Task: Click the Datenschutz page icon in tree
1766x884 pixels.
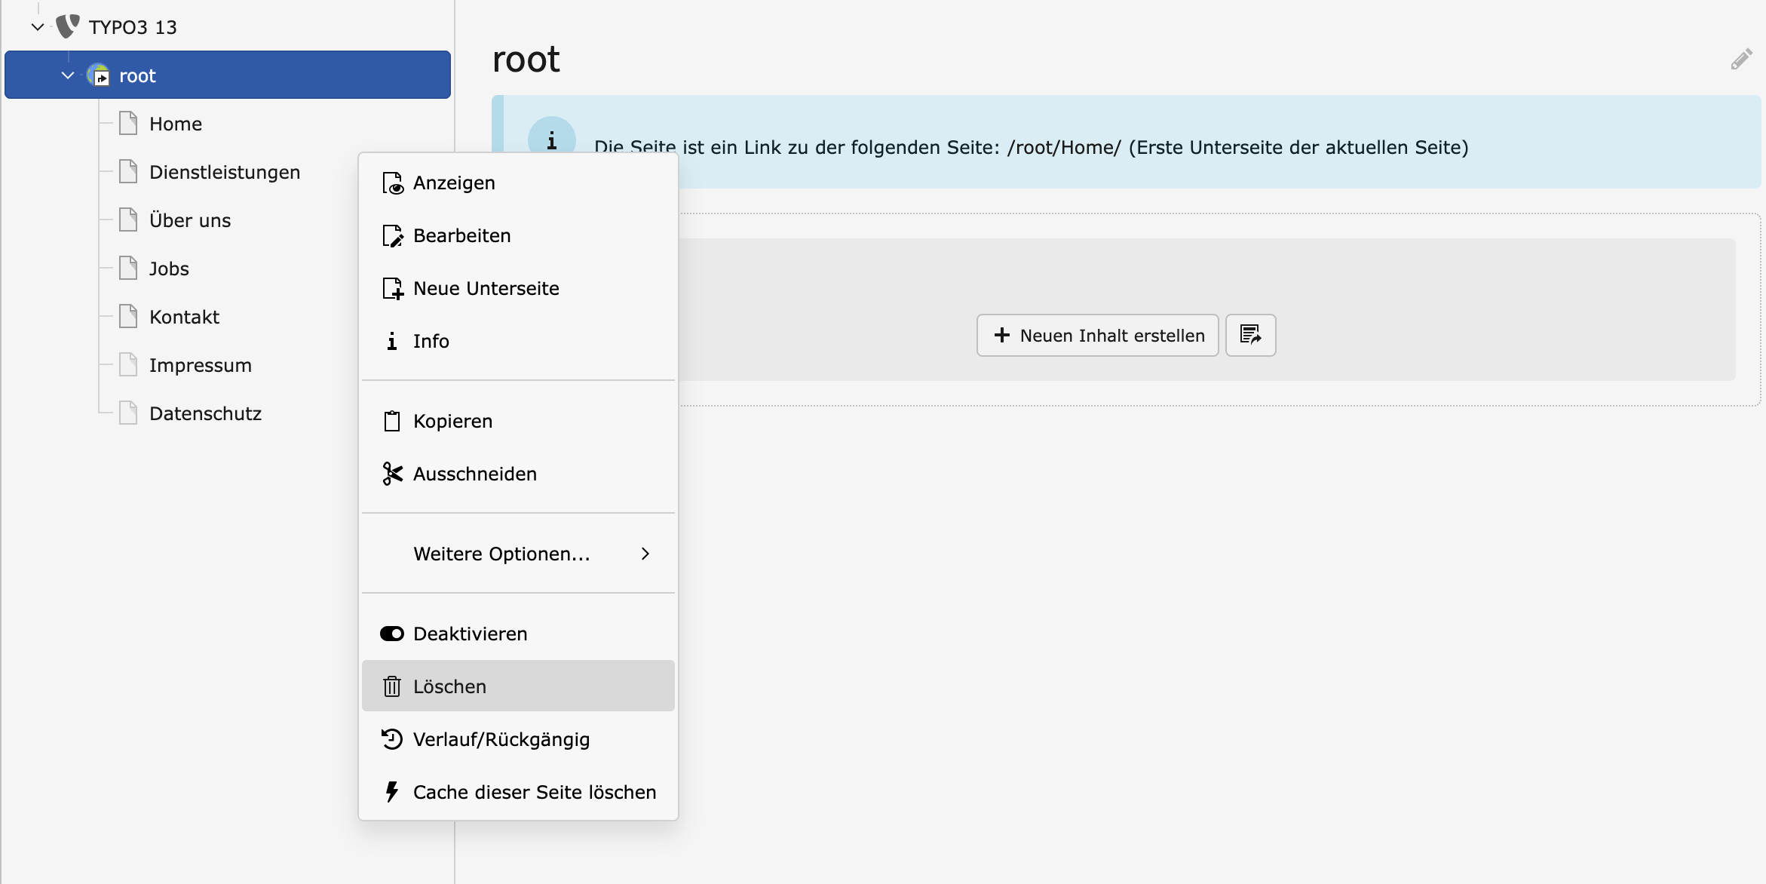Action: click(x=129, y=413)
